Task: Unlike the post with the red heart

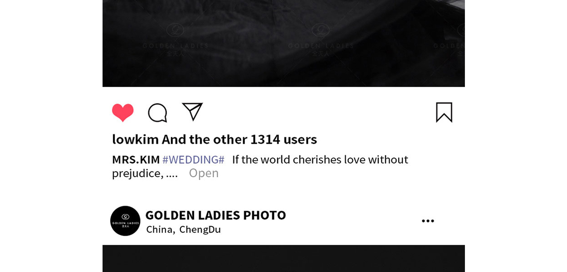Action: click(123, 112)
